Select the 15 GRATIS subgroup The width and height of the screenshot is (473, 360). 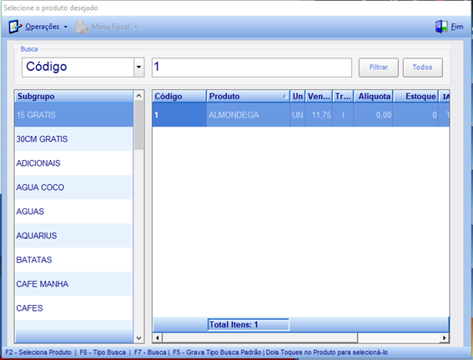click(x=73, y=115)
